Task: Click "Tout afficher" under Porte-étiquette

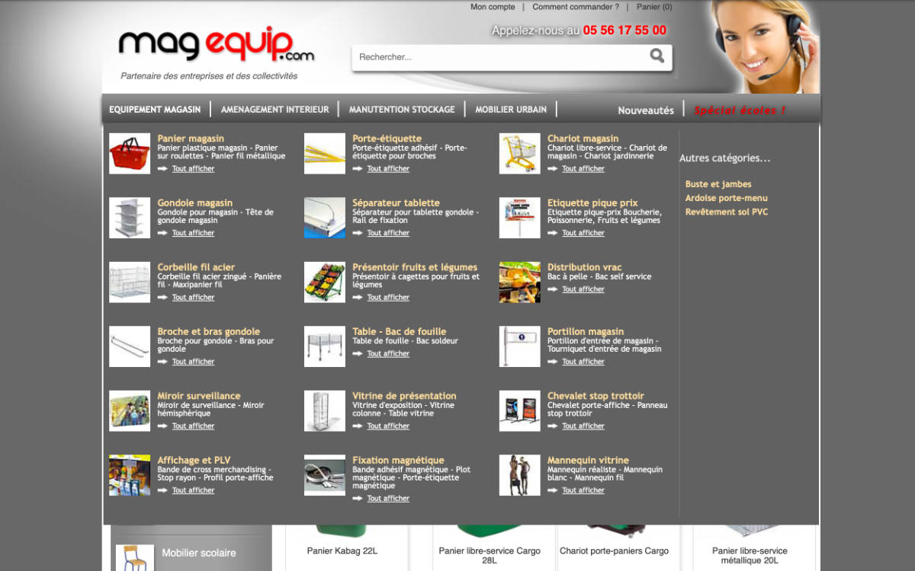Action: 388,168
